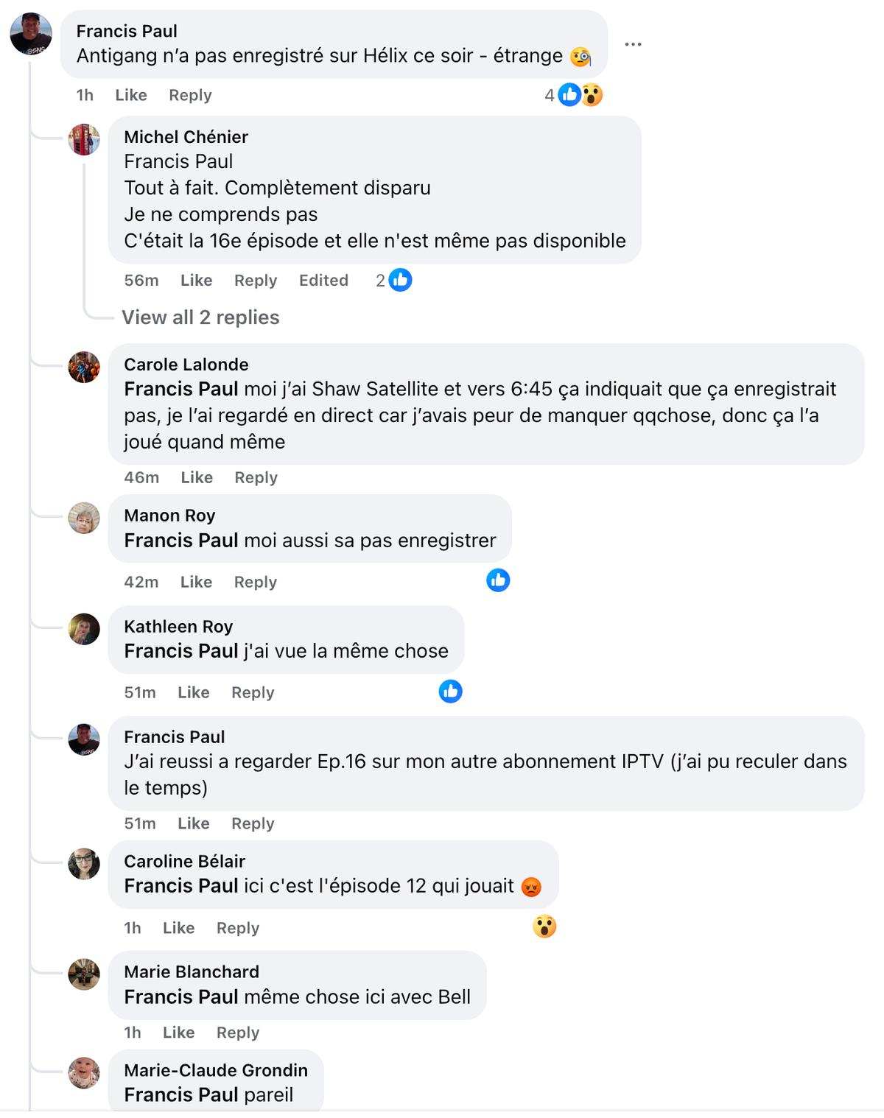Click the reaction count beside the wow emoji
Image resolution: width=884 pixels, height=1118 pixels.
[x=549, y=94]
